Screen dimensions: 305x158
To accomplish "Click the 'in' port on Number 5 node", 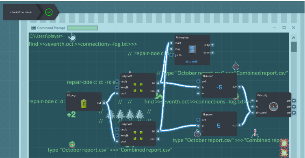I will tap(198, 126).
